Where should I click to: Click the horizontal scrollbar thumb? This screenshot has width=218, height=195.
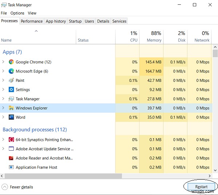point(63,176)
